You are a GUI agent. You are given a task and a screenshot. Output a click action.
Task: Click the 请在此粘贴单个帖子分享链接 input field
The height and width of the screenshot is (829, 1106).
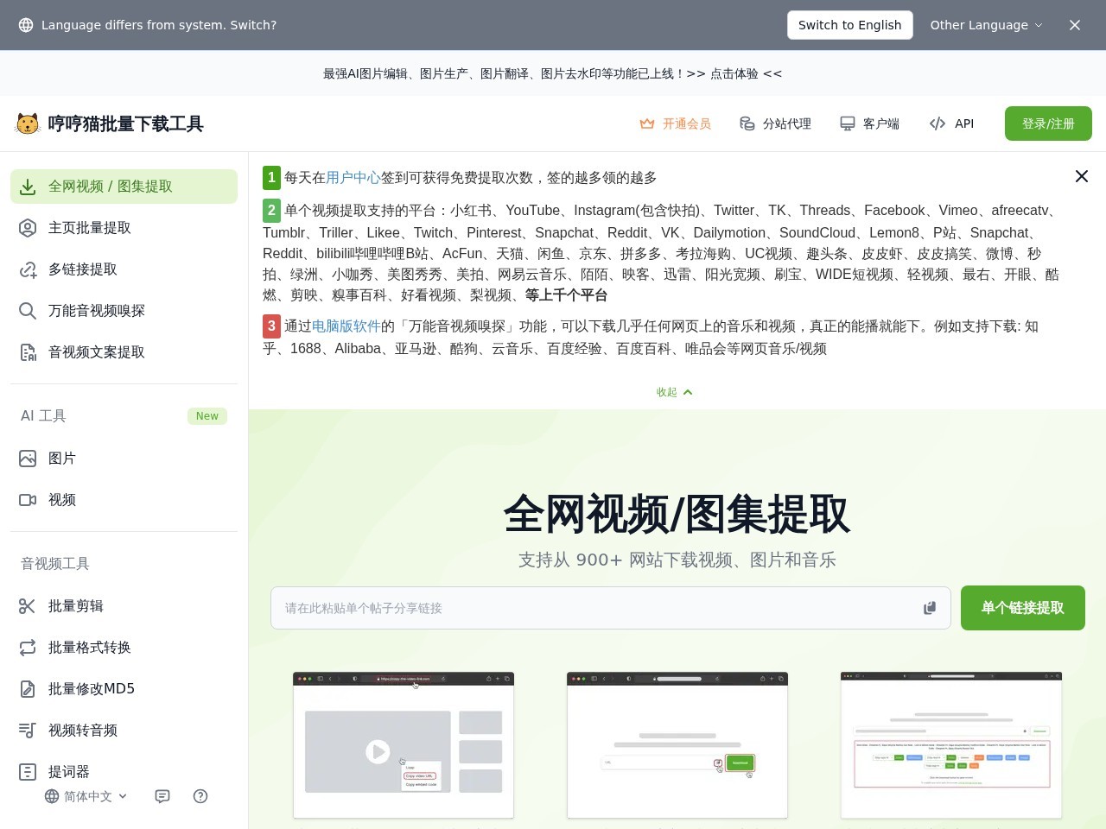[x=611, y=608]
